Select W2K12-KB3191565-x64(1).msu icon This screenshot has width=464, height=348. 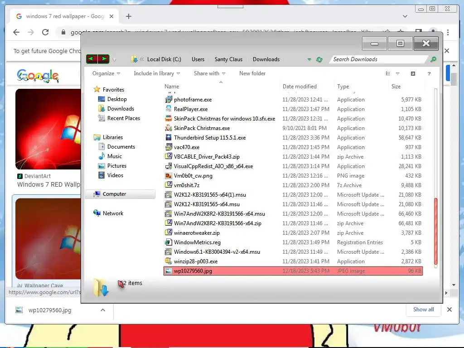pyautogui.click(x=169, y=194)
